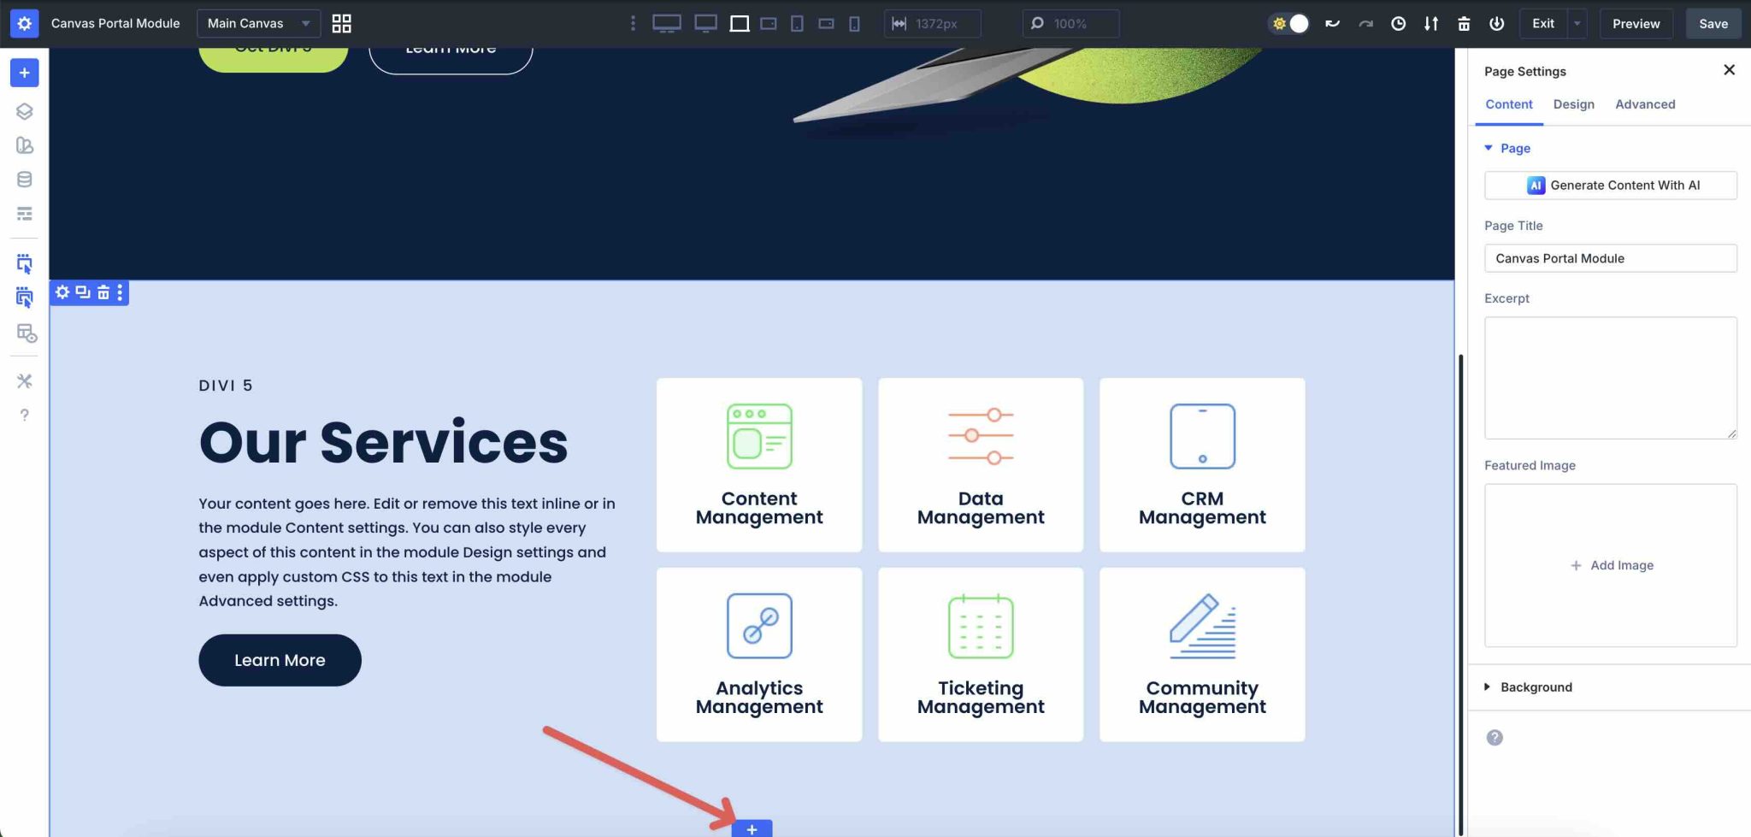
Task: Click the Page Title input field
Action: [x=1611, y=258]
